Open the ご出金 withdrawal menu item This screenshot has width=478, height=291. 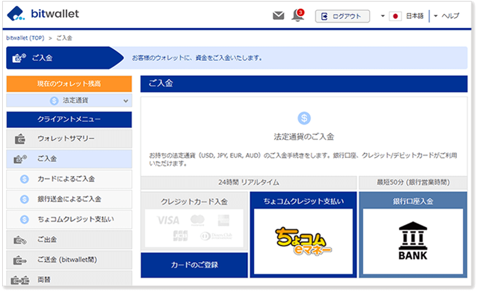pos(69,240)
